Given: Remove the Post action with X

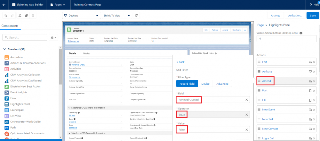Looking at the screenshot, I should click(314, 91).
